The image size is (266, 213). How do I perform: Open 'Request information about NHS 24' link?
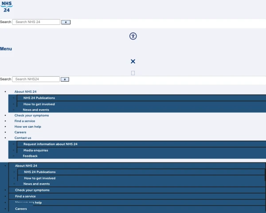(x=51, y=144)
